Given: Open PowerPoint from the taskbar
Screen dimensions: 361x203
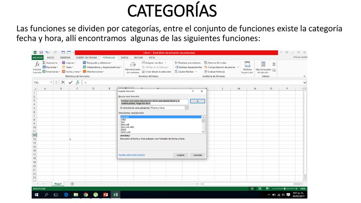Looking at the screenshot, I should 106,195.
